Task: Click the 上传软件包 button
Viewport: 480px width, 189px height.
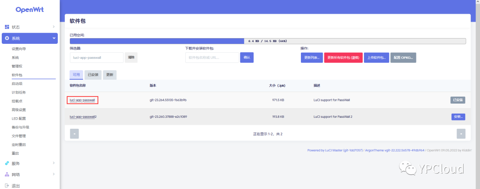Action: pos(376,58)
